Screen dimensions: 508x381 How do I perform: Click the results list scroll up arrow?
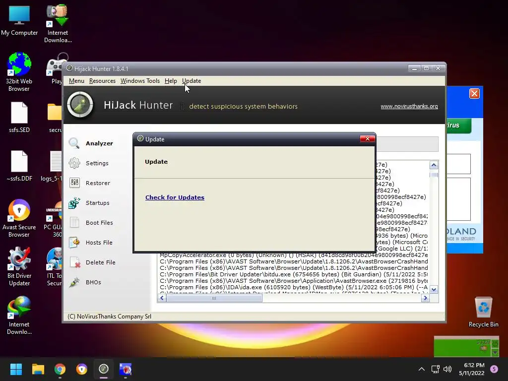click(x=434, y=165)
